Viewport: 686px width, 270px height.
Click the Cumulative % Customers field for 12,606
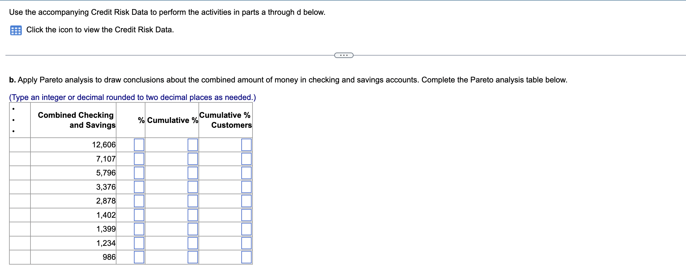pos(246,145)
